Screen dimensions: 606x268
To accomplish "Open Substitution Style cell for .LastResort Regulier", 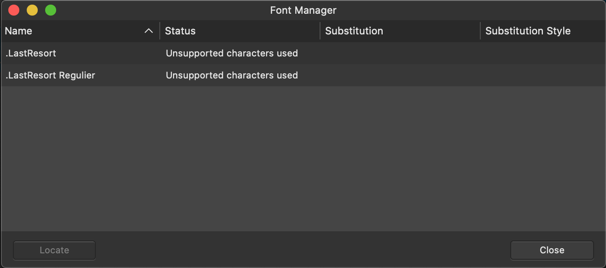I will [543, 75].
